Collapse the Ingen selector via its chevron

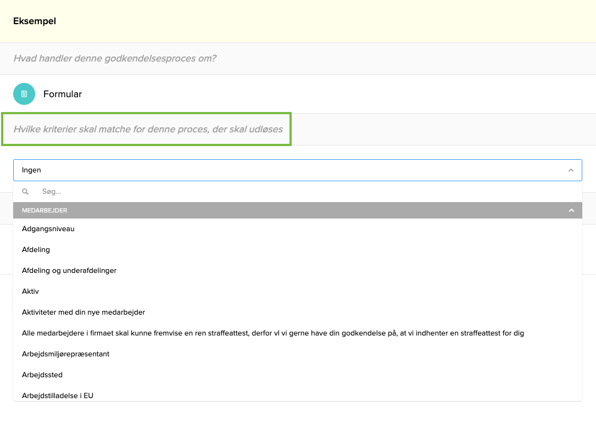[571, 170]
